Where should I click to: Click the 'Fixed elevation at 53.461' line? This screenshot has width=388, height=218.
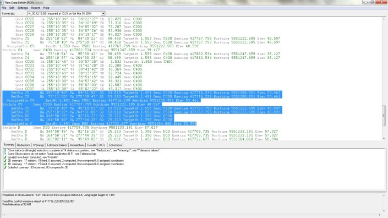(17, 205)
